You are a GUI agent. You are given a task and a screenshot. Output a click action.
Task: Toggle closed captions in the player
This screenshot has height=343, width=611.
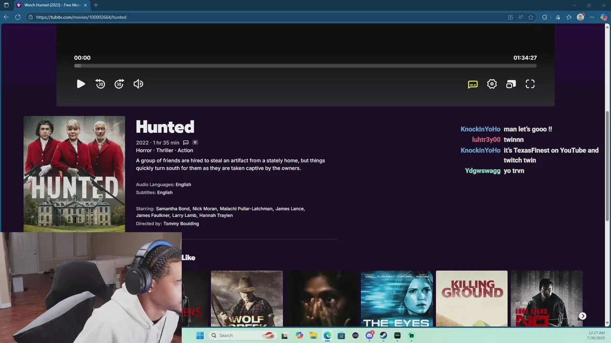(473, 84)
